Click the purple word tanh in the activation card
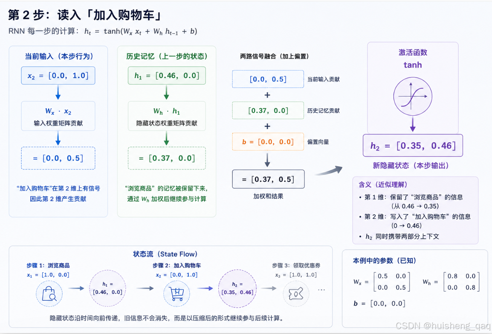 pyautogui.click(x=413, y=65)
